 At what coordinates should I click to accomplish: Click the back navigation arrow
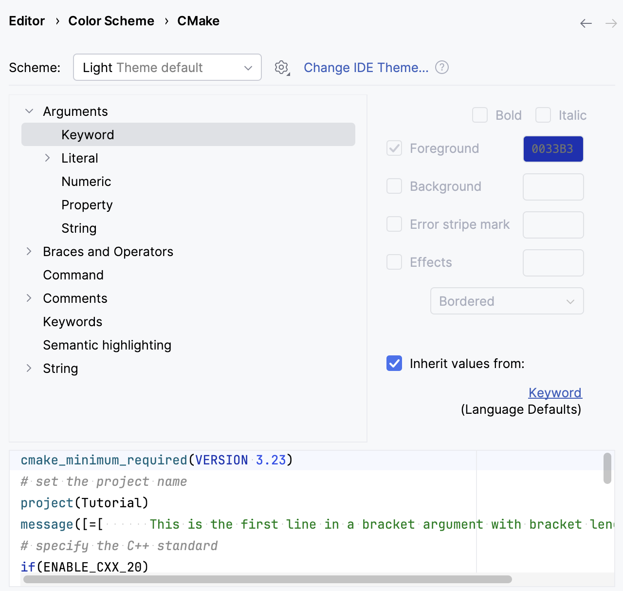pos(586,23)
